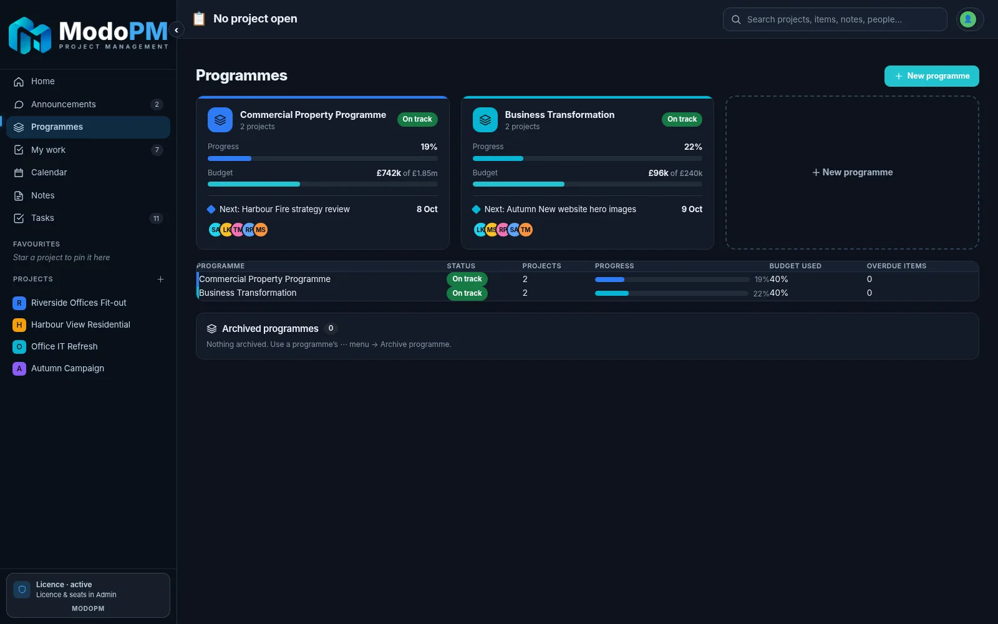Focus the search projects input field
Viewport: 998px width, 624px height.
(x=835, y=19)
